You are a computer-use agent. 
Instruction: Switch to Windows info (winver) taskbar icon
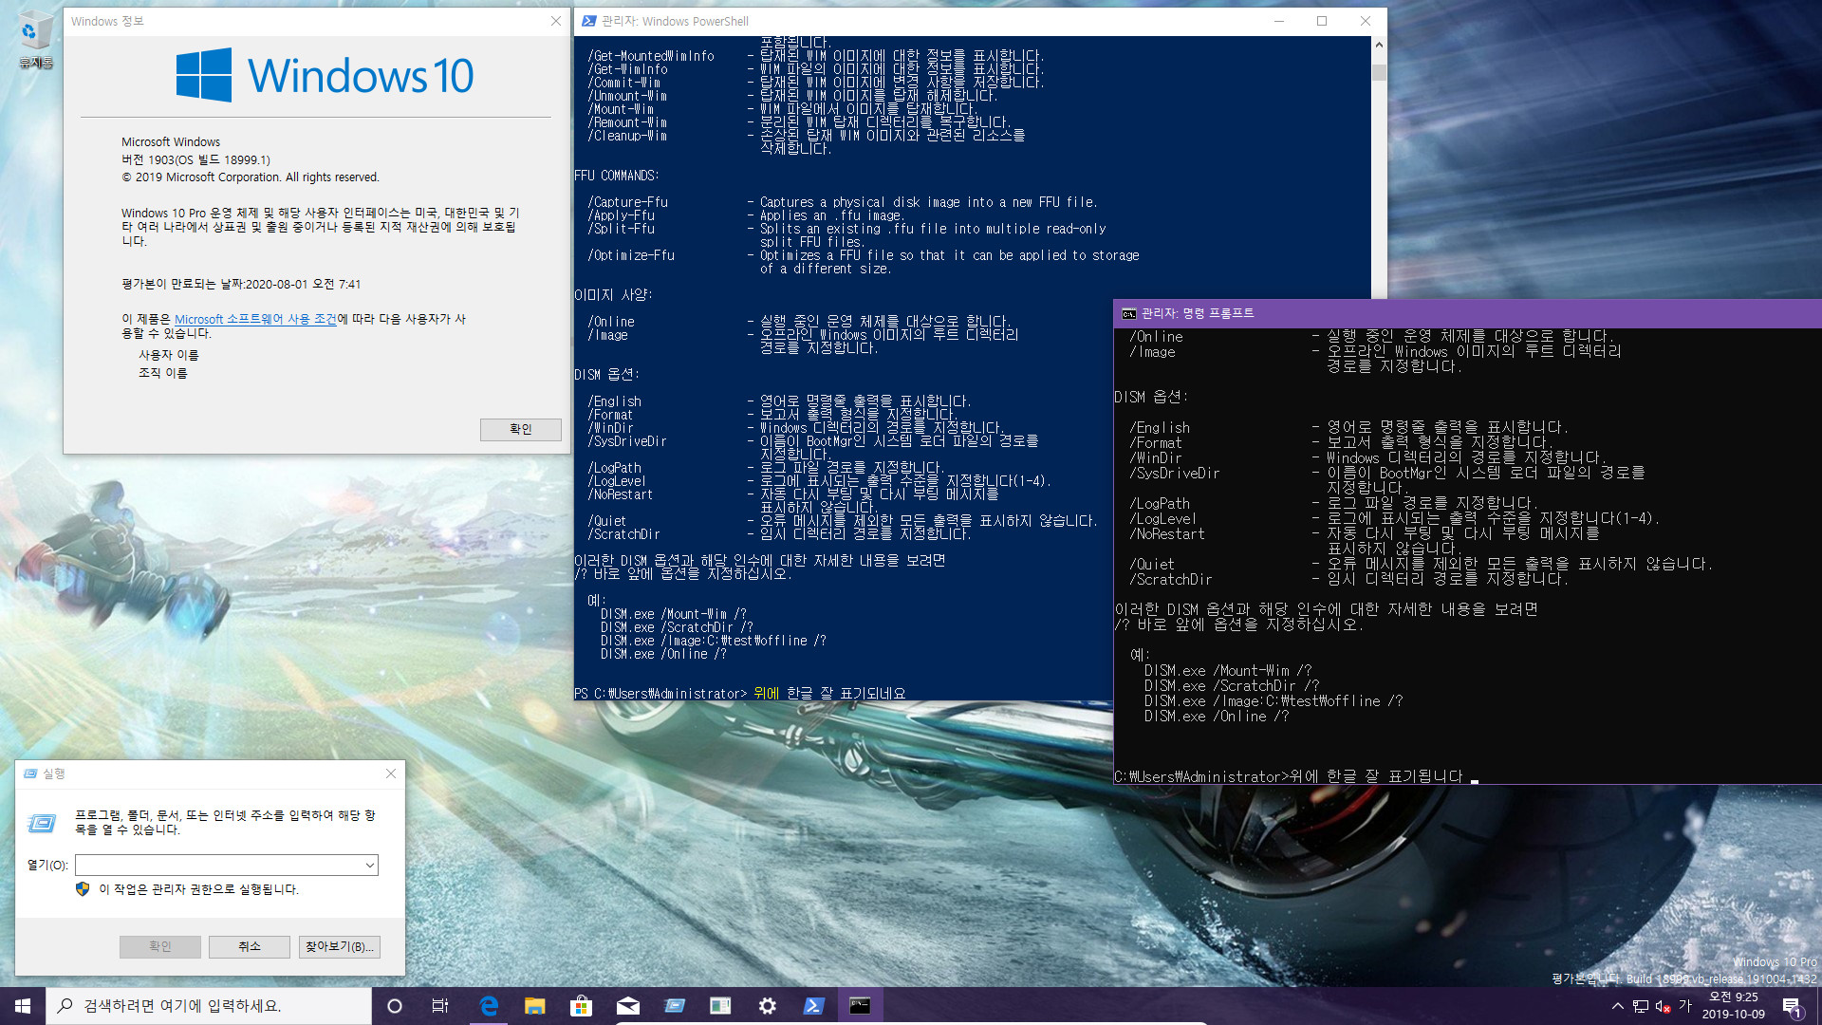720,1006
